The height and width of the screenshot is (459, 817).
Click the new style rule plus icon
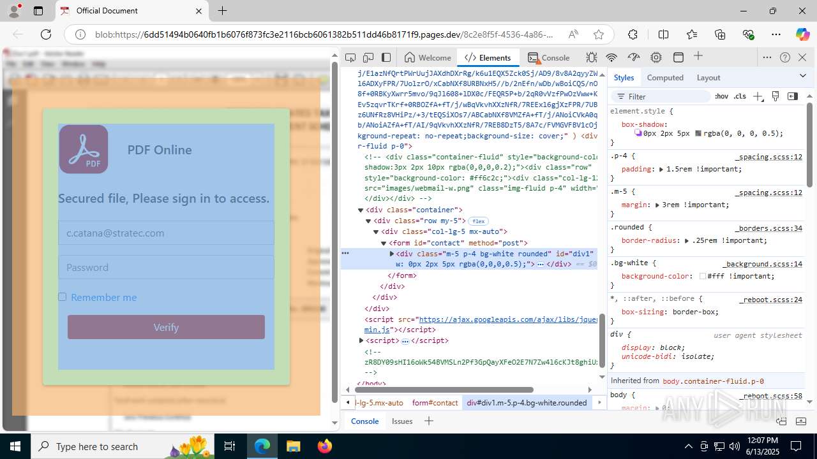pyautogui.click(x=758, y=96)
